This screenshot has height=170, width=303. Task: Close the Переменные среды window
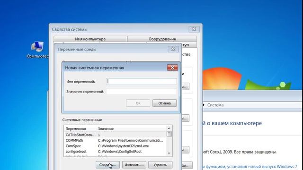coord(173,49)
